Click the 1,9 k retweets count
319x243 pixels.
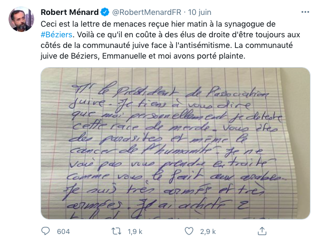click(x=135, y=231)
